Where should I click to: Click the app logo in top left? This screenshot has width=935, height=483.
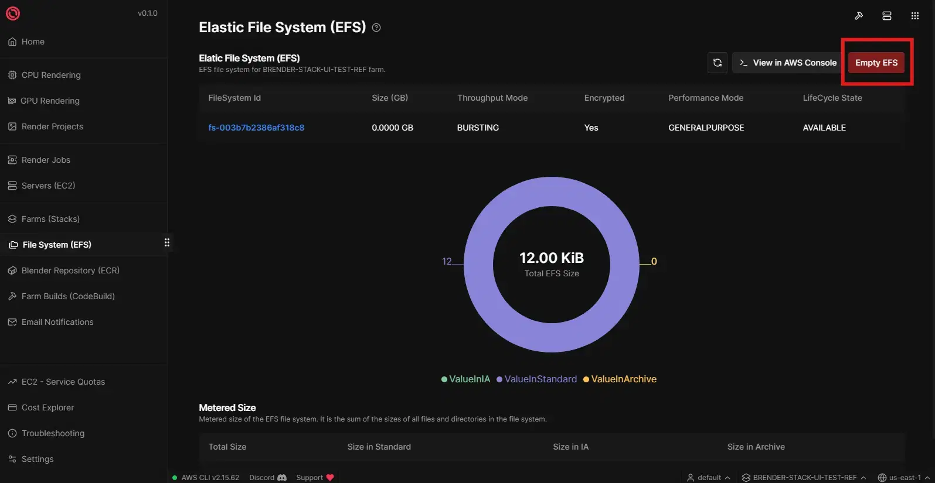(13, 13)
